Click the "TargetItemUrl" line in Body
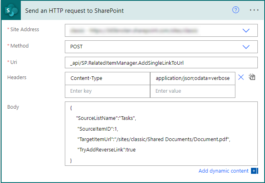 154,139
